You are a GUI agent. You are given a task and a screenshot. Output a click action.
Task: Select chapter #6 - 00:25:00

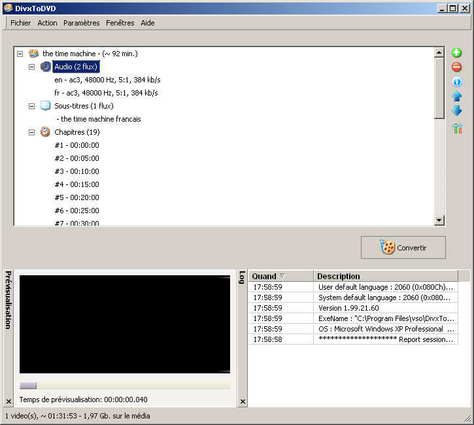(x=76, y=211)
